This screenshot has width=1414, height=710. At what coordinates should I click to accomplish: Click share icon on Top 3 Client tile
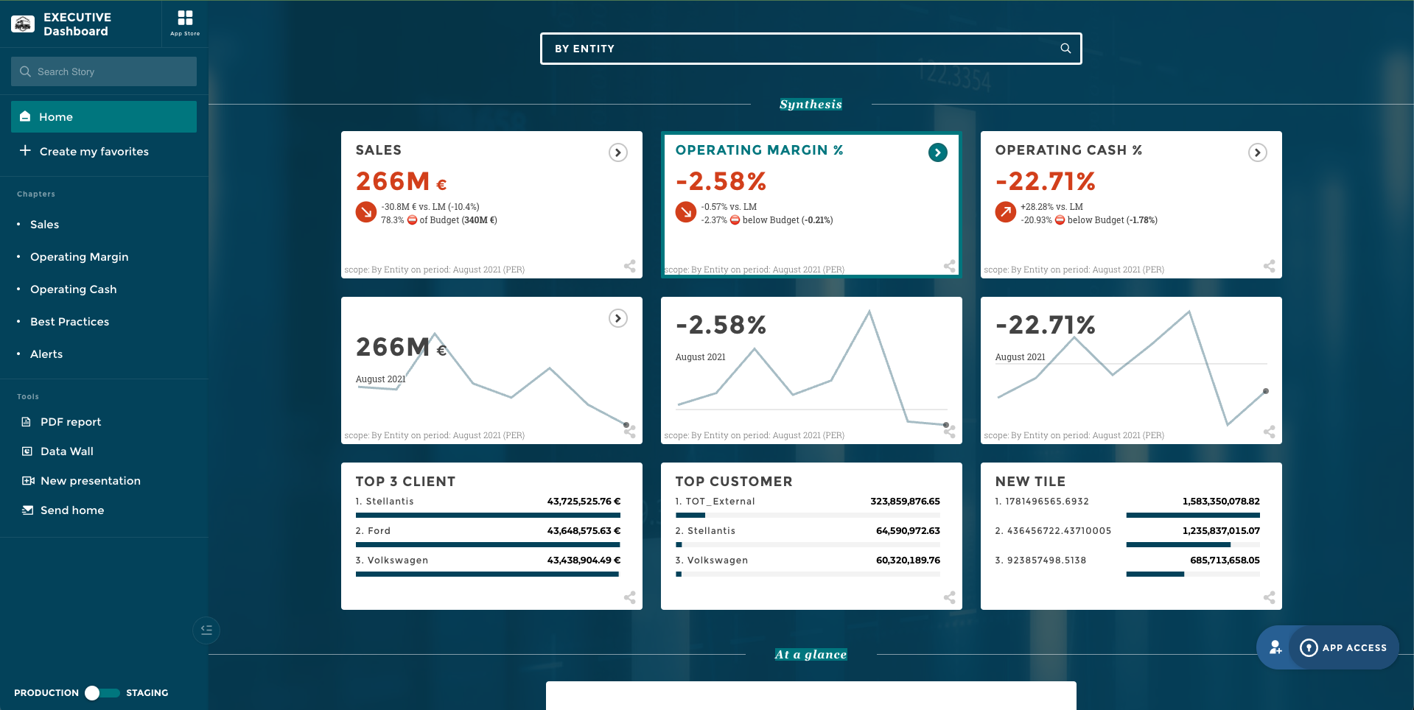(x=629, y=597)
